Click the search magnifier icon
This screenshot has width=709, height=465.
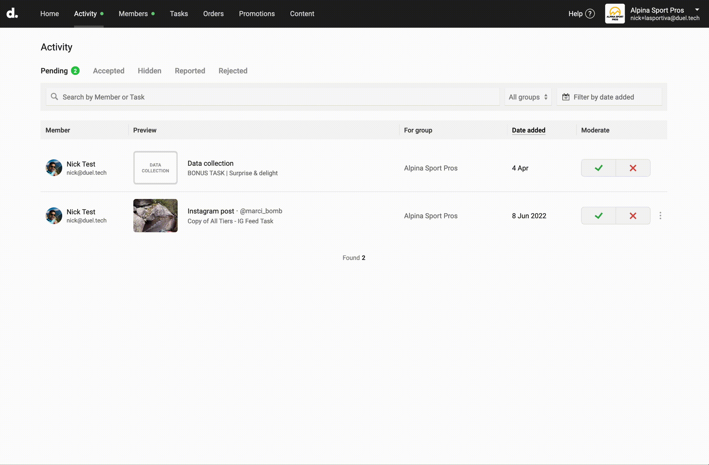click(54, 97)
